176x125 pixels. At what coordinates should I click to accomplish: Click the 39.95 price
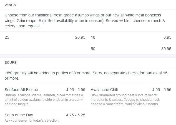pyautogui.click(x=166, y=49)
